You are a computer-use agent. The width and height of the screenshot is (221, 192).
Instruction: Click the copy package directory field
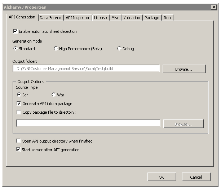[88, 123]
